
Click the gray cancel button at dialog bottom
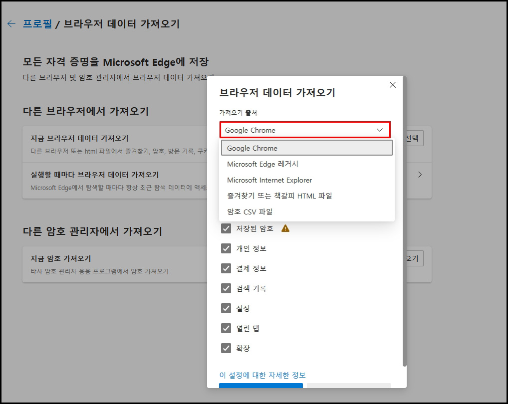pyautogui.click(x=349, y=386)
